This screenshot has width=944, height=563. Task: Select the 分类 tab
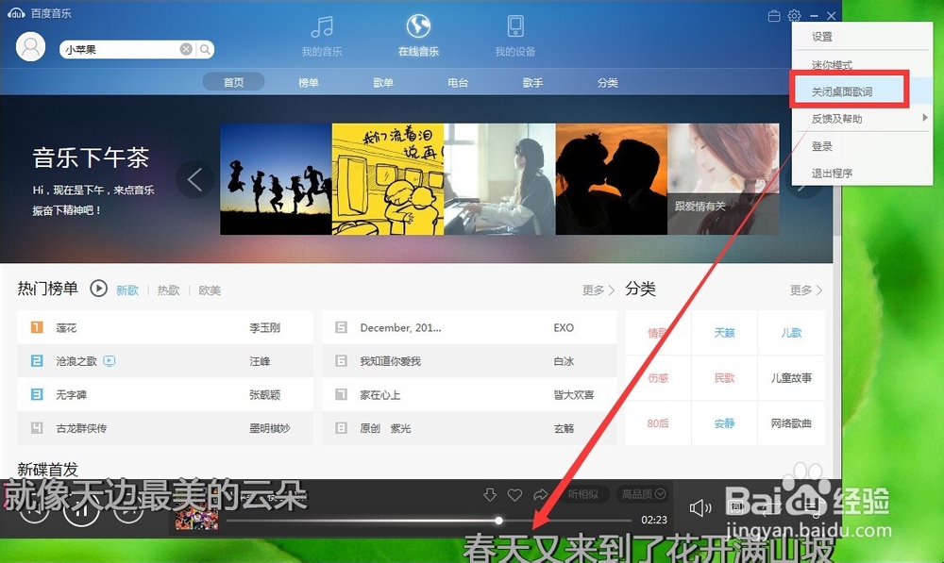[x=607, y=82]
